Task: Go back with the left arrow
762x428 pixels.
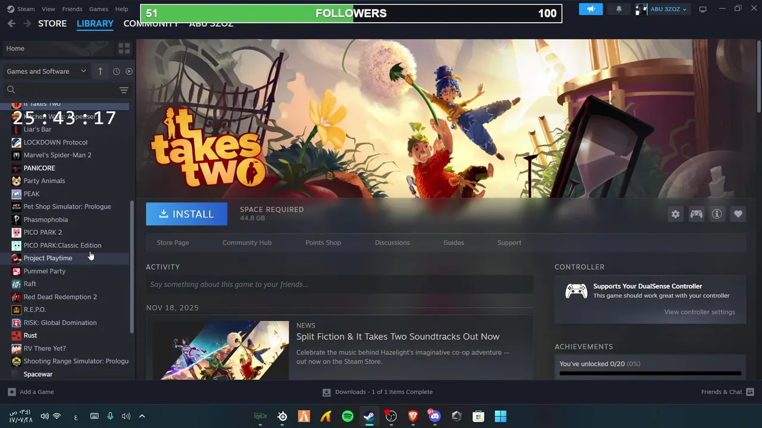Action: [11, 23]
